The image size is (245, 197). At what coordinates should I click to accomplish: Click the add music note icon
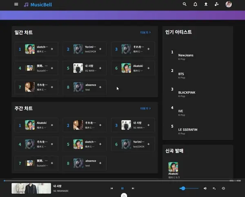(x=217, y=4)
